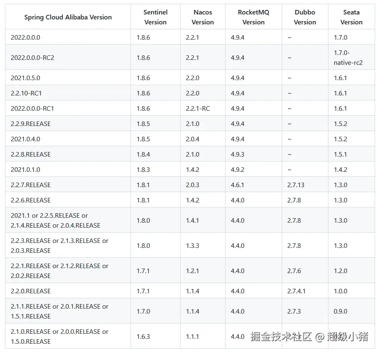Select Seata 1.7.0 in the 2022.0.0.0 row
This screenshot has width=378, height=352.
[x=340, y=37]
